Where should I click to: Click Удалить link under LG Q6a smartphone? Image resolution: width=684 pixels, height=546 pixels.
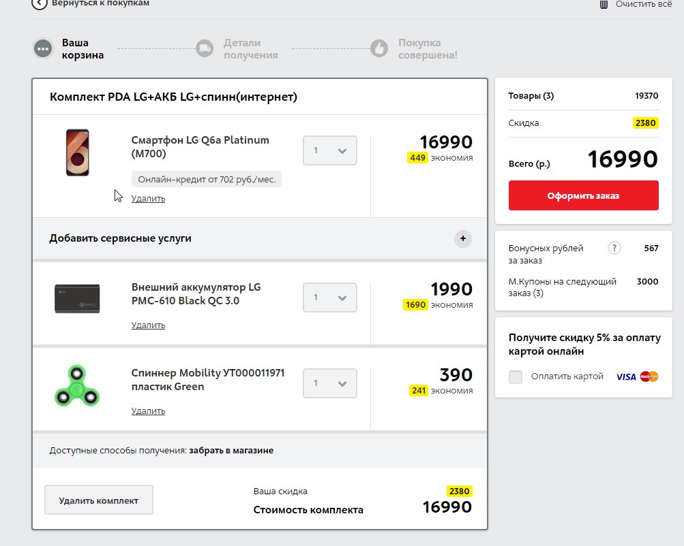tap(148, 199)
